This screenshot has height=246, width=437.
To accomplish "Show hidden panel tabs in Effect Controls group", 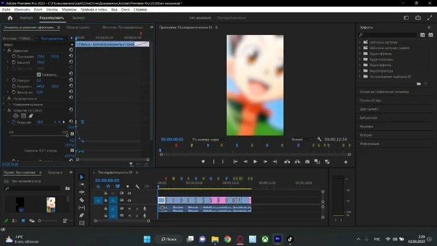I will tap(152, 27).
